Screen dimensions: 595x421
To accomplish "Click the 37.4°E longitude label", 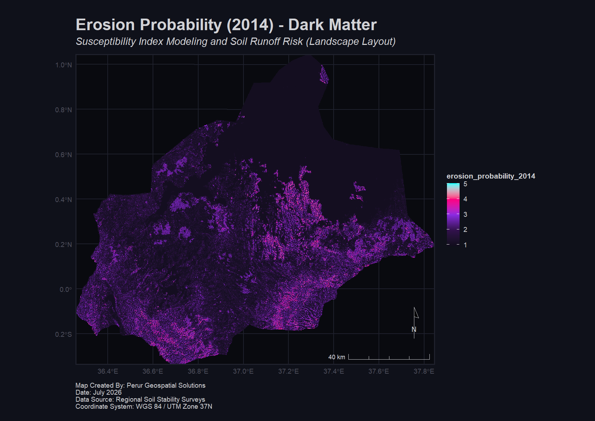I will point(334,371).
